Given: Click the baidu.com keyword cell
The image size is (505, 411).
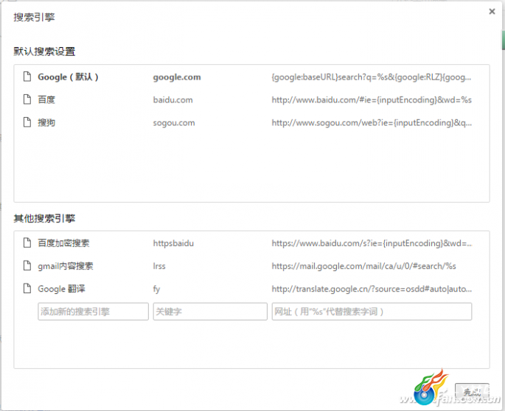Looking at the screenshot, I should [173, 100].
